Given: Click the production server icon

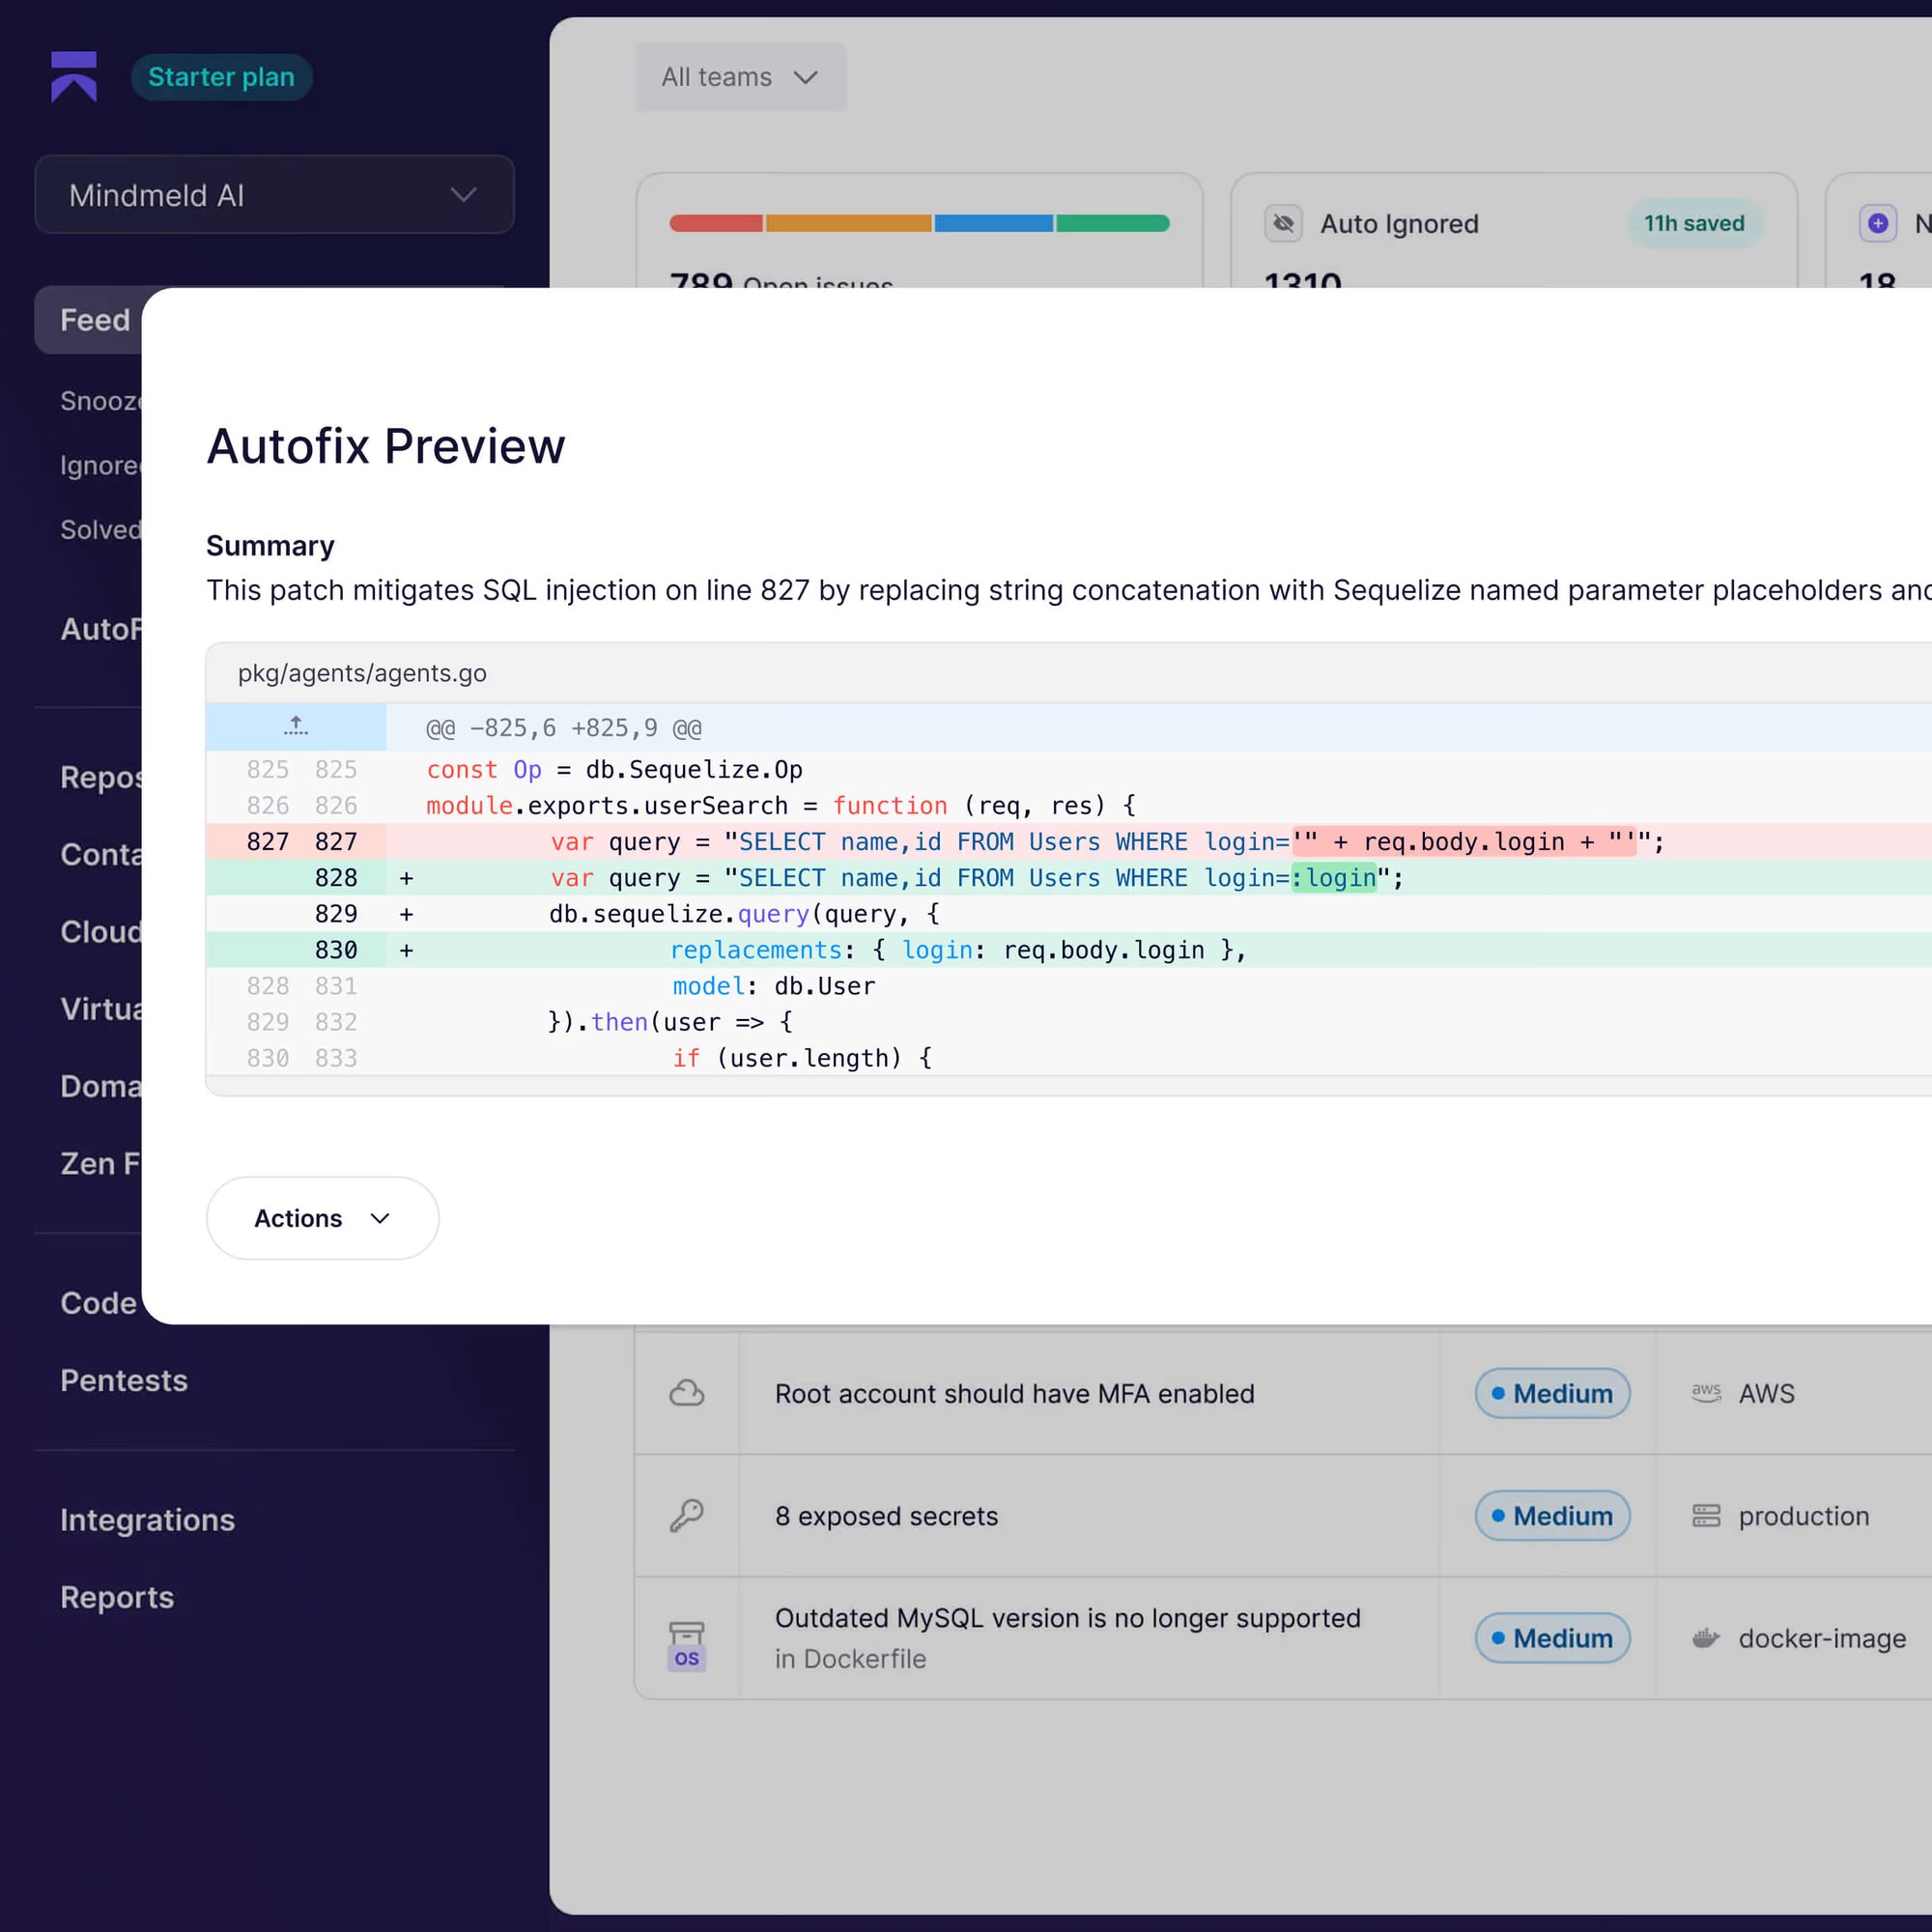Looking at the screenshot, I should click(1706, 1515).
